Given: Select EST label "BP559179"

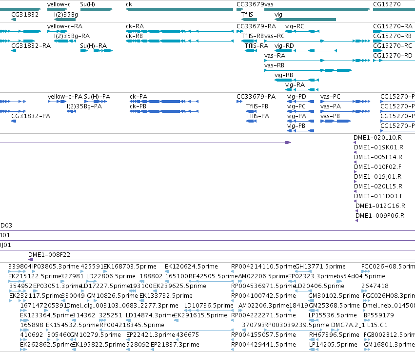Looking at the screenshot, I should [x=379, y=315].
